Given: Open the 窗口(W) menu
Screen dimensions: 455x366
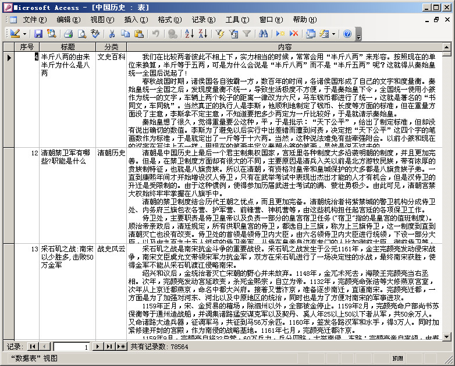Looking at the screenshot, I should [271, 20].
